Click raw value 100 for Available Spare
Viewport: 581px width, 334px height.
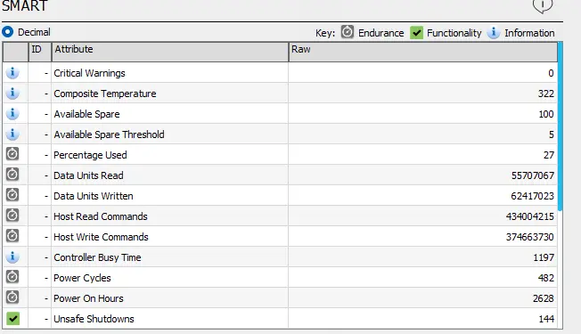[x=545, y=114]
